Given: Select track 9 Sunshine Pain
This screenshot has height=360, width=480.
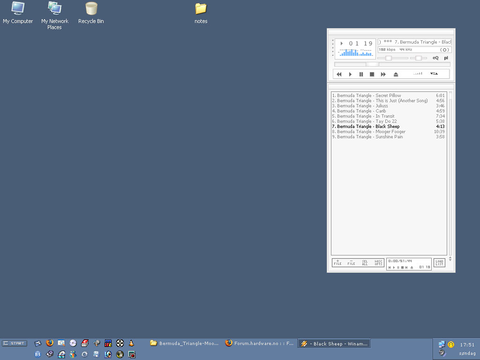Looking at the screenshot, I should tap(389, 137).
